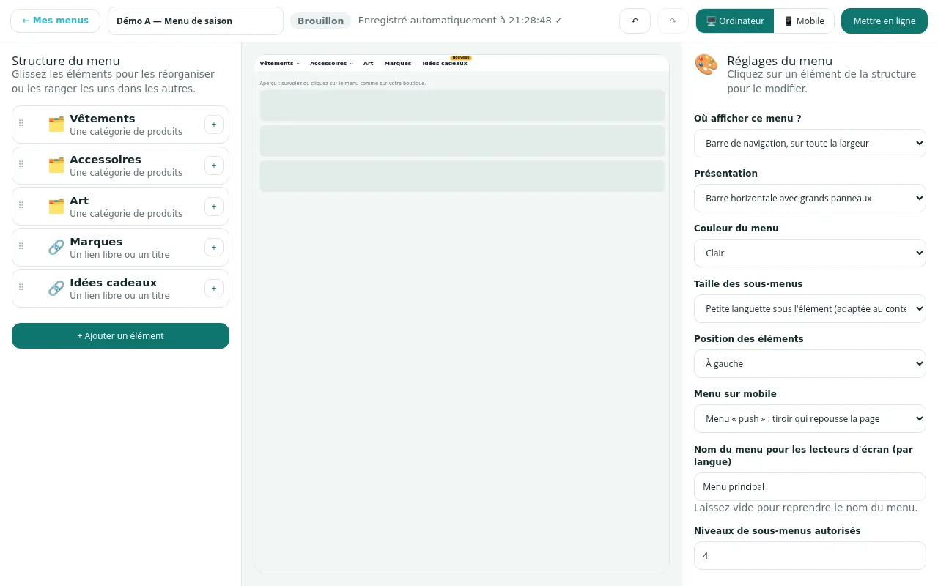938x586 pixels.
Task: Open the Couleur du menu dropdown
Action: 810,253
